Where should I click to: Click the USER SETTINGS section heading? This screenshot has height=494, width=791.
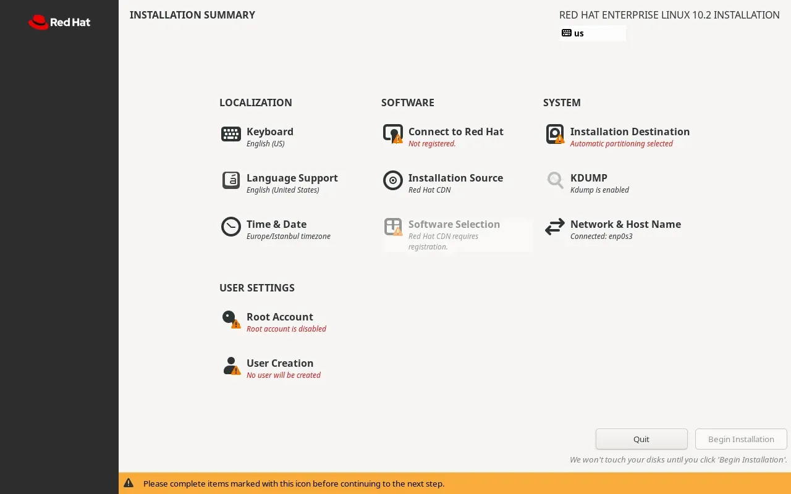coord(257,288)
